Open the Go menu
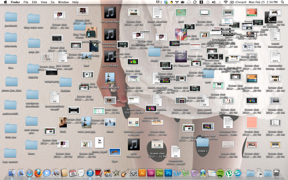The image size is (288, 180). [x=53, y=2]
